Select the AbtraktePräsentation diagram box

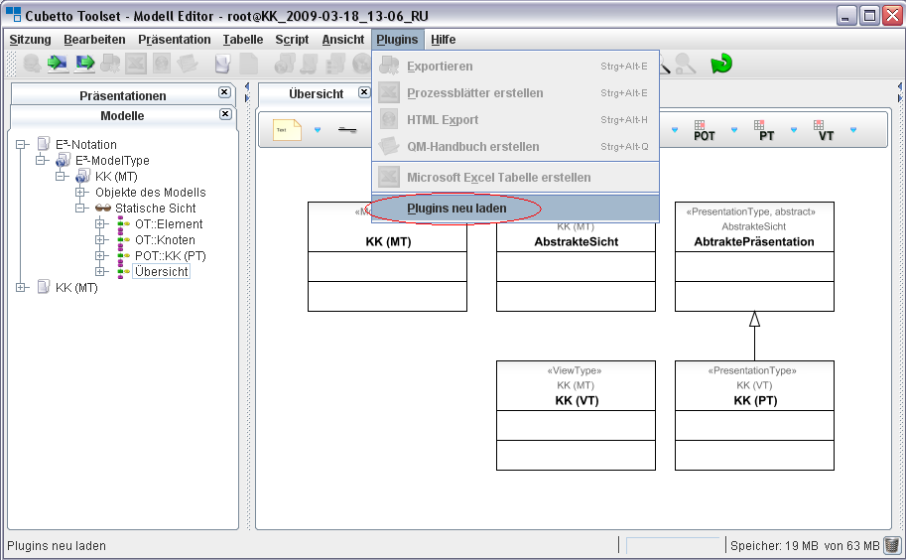coord(754,256)
